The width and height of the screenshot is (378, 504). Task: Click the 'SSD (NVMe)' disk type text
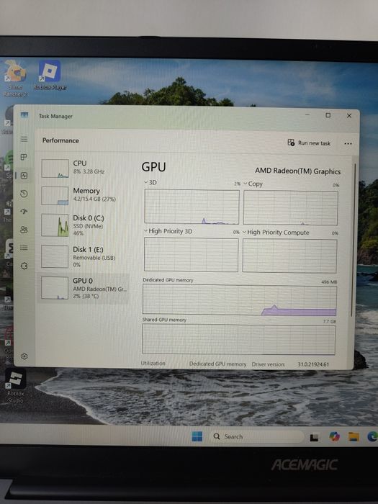pos(88,226)
